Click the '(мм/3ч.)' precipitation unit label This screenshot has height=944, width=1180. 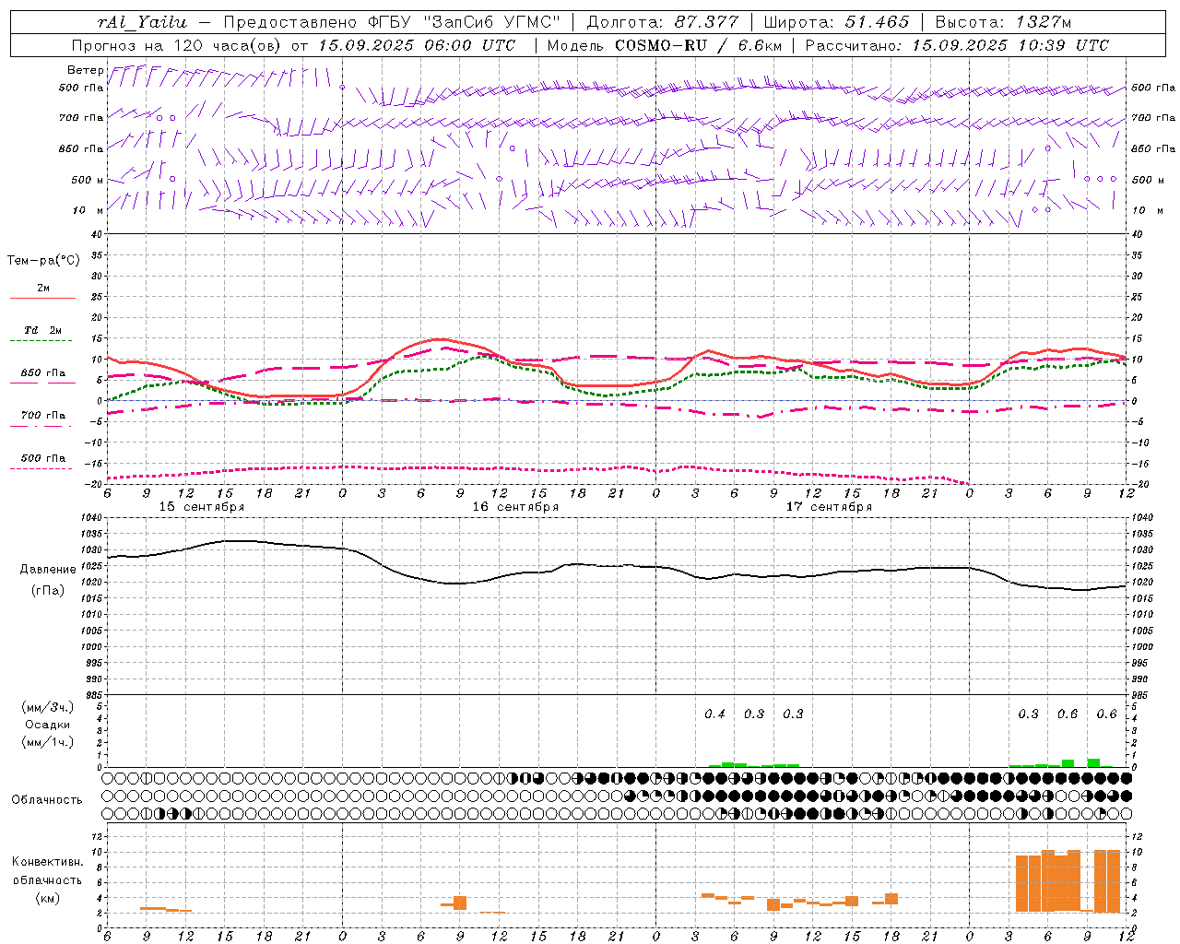[x=48, y=707]
